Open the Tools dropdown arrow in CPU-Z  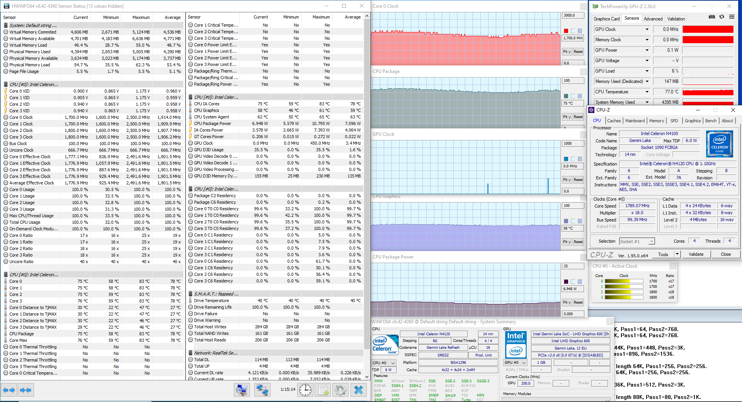click(677, 254)
